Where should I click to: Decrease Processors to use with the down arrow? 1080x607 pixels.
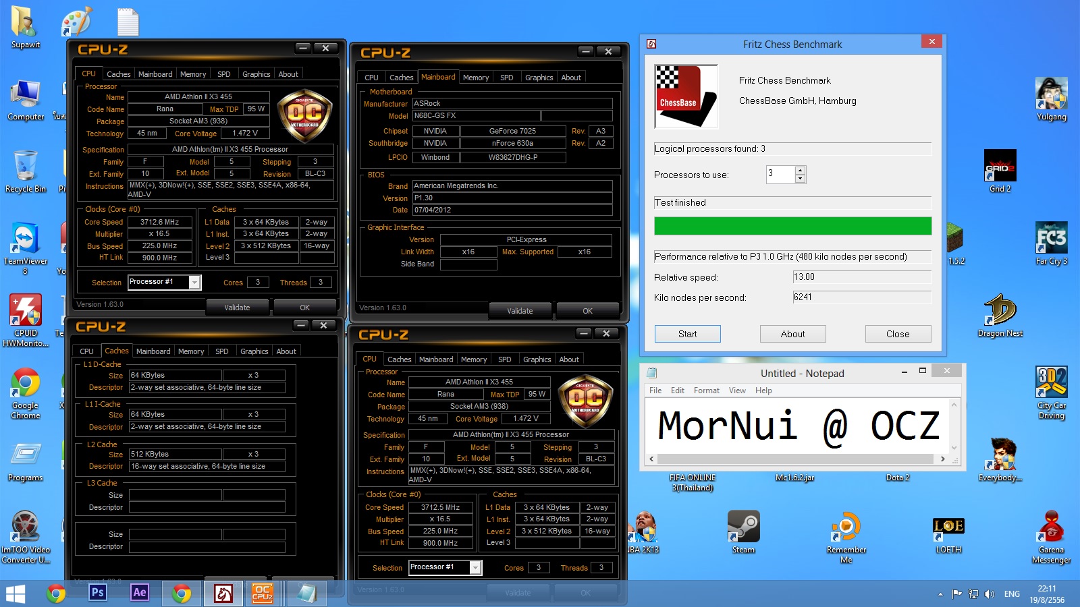(x=800, y=179)
